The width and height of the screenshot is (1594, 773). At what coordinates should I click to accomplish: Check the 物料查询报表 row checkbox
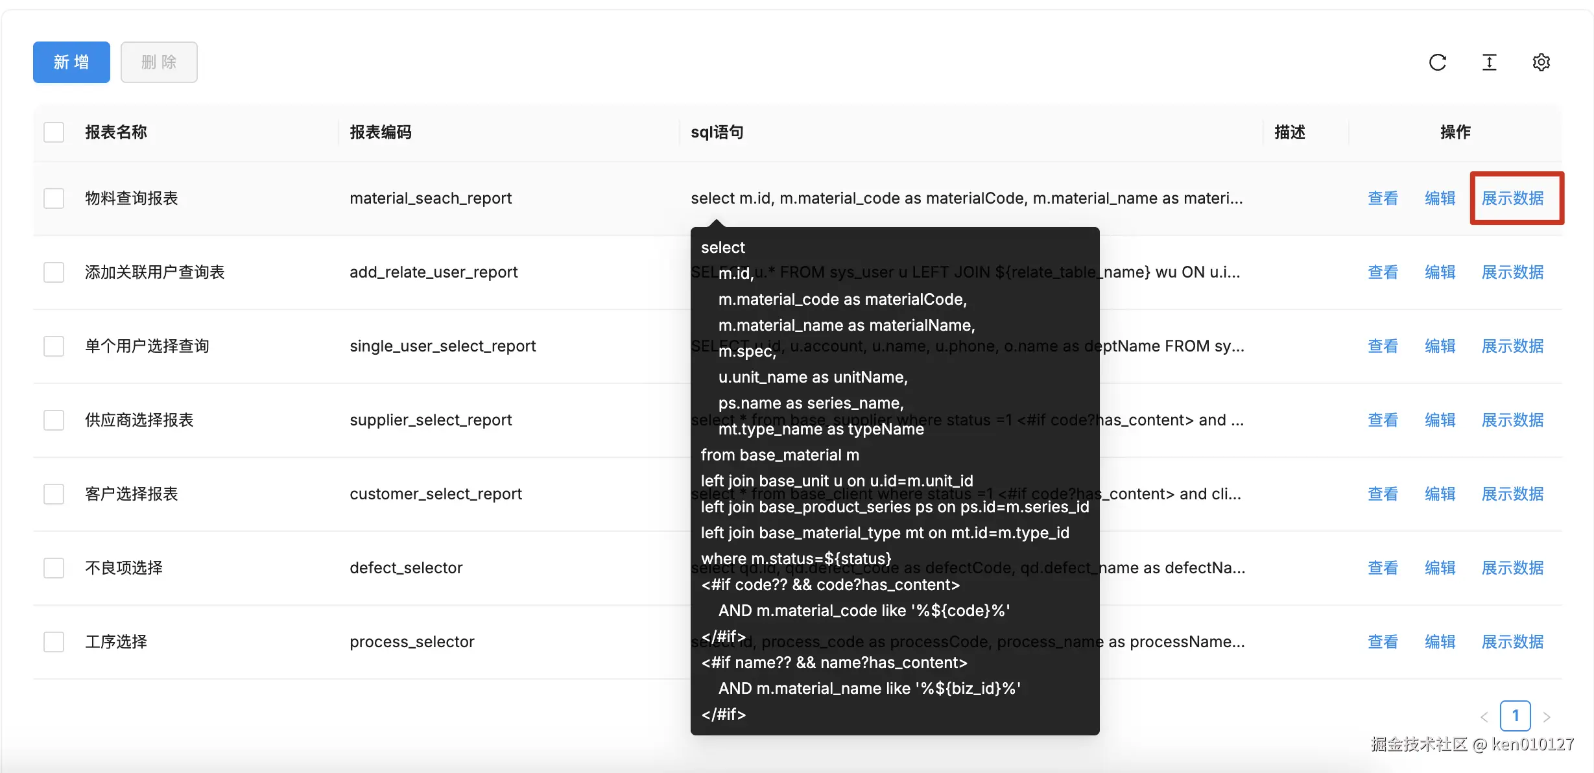54,198
